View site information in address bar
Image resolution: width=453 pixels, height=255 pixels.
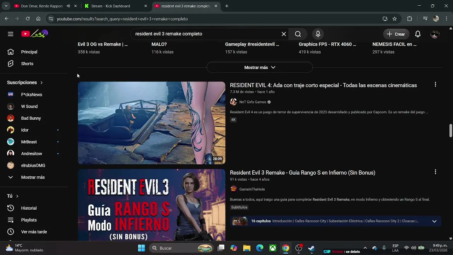[x=51, y=19]
